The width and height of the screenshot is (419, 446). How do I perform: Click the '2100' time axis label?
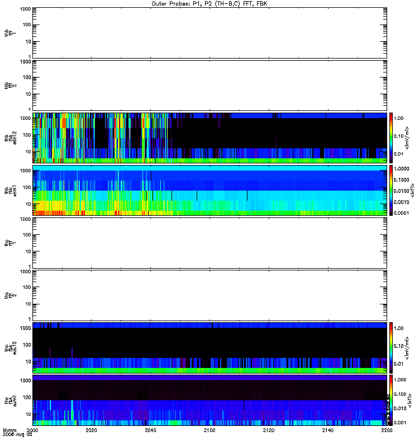pyautogui.click(x=209, y=430)
